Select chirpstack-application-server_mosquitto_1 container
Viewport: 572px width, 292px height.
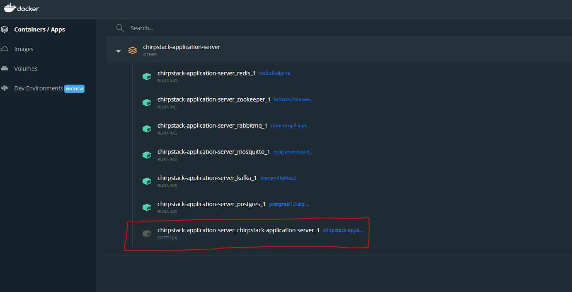click(x=214, y=152)
